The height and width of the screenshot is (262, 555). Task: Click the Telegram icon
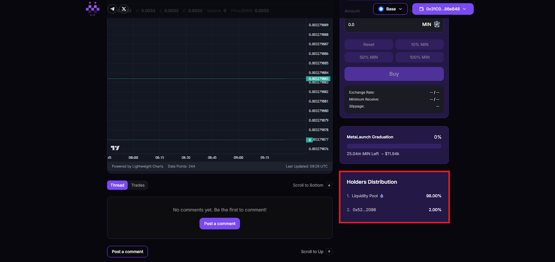[112, 9]
